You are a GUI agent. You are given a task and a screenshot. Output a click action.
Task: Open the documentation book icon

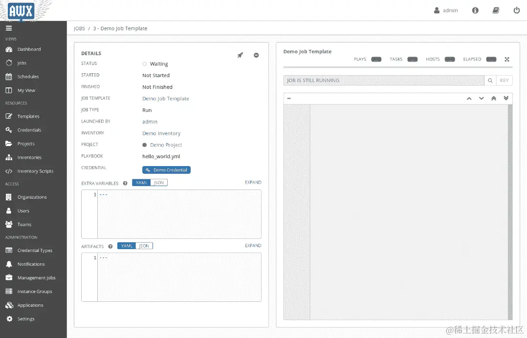(x=496, y=10)
